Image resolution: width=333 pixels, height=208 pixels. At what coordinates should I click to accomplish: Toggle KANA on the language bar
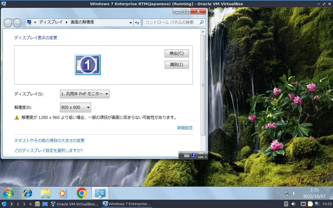click(201, 157)
